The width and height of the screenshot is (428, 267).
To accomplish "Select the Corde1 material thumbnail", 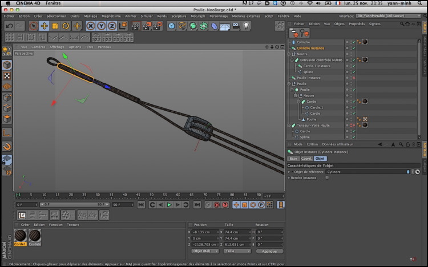I will tap(20, 238).
